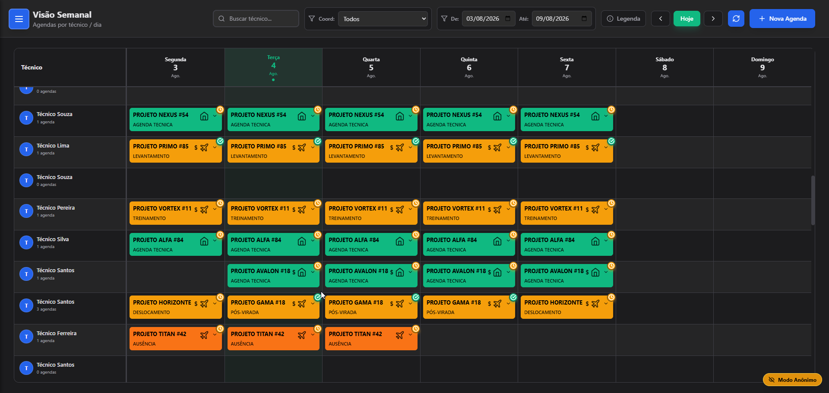829x393 pixels.
Task: Click clock status badge on Monday PROJETO NEXUS #54
Action: click(220, 110)
